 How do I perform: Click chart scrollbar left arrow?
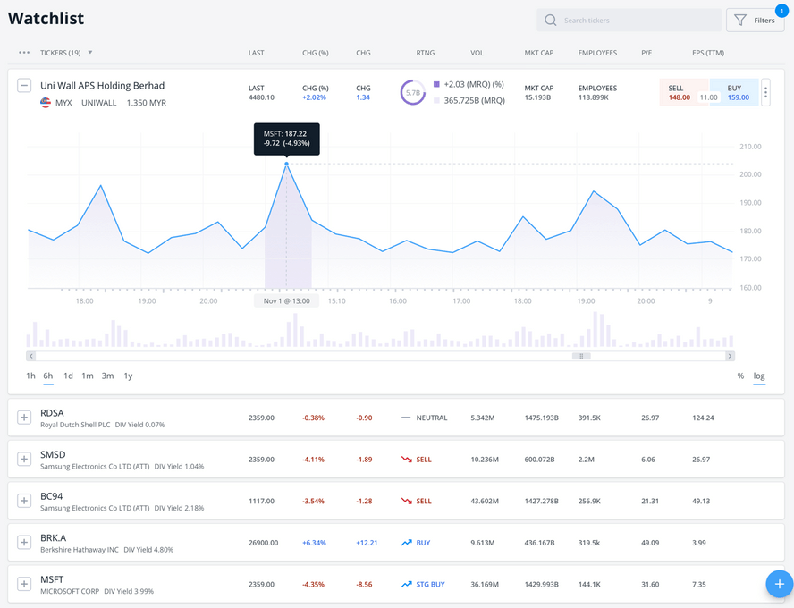point(31,356)
